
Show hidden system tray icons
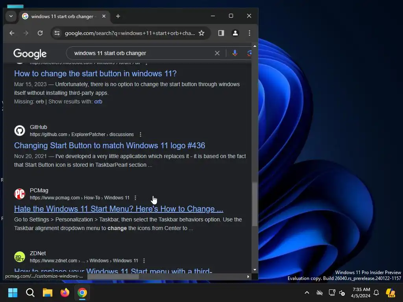[307, 293]
